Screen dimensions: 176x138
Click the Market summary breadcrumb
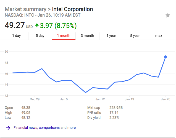[x=25, y=9]
